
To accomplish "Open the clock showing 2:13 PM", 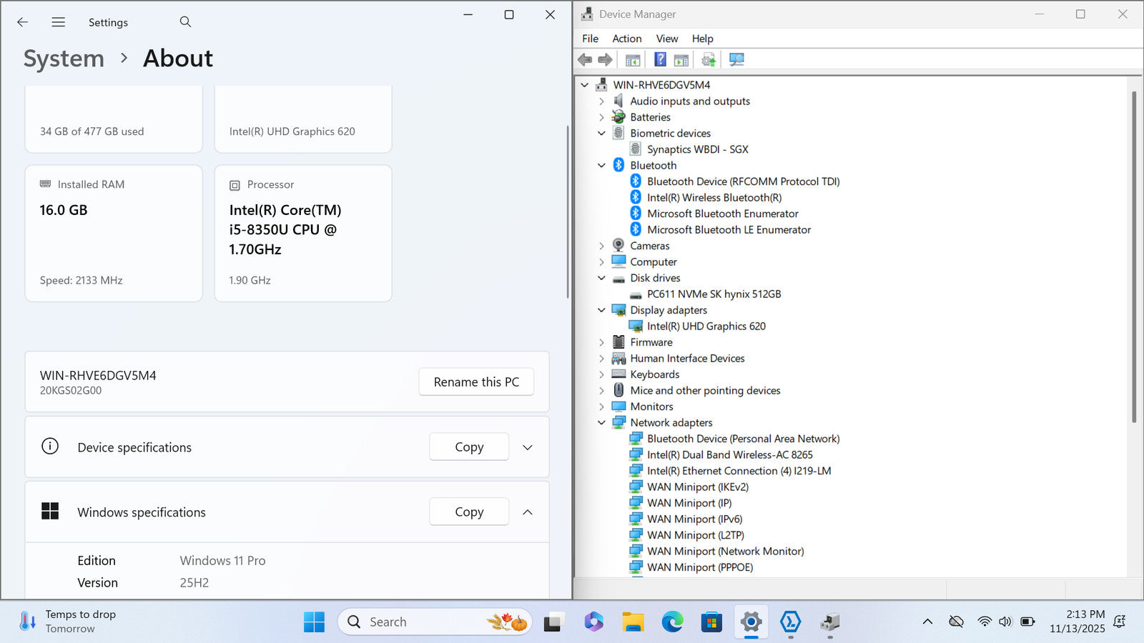I will (x=1078, y=622).
